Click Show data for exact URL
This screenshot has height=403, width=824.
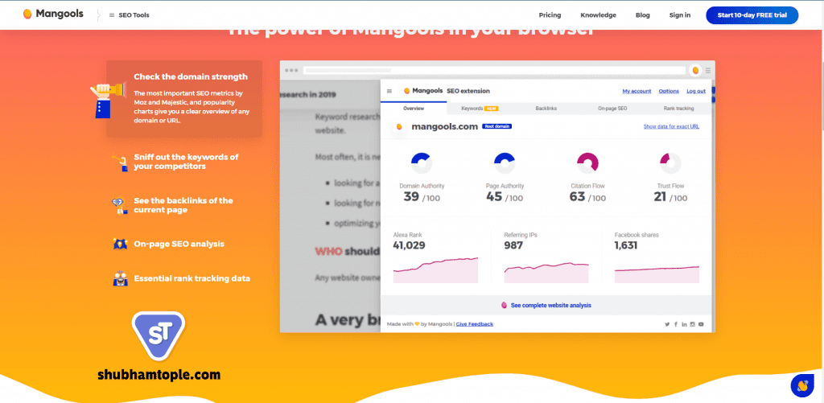coord(671,126)
